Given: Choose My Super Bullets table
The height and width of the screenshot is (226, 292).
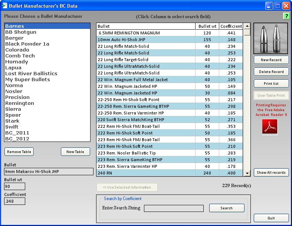Looking at the screenshot, I should (x=47, y=79).
